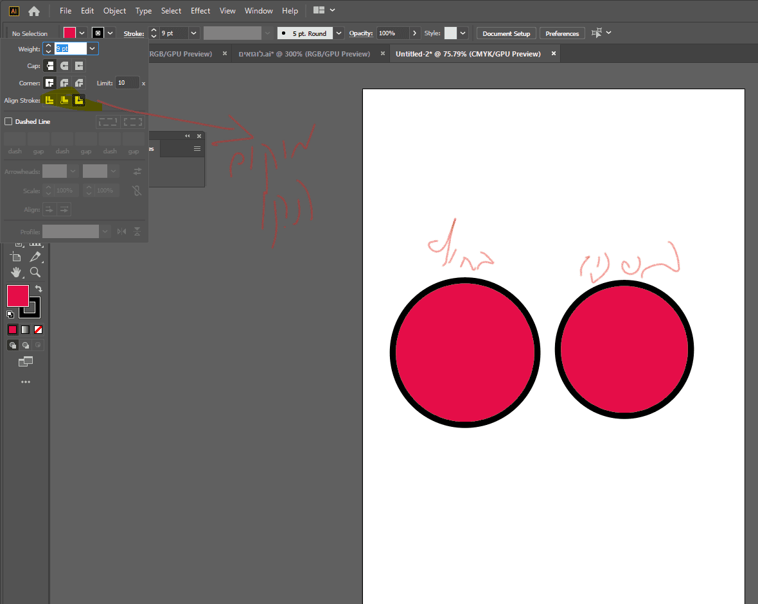Switch to the Untitled-2 document tab

point(468,54)
